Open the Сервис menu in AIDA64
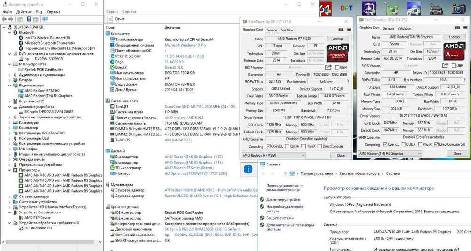Image resolution: width=471 pixels, height=251 pixels. (113, 12)
